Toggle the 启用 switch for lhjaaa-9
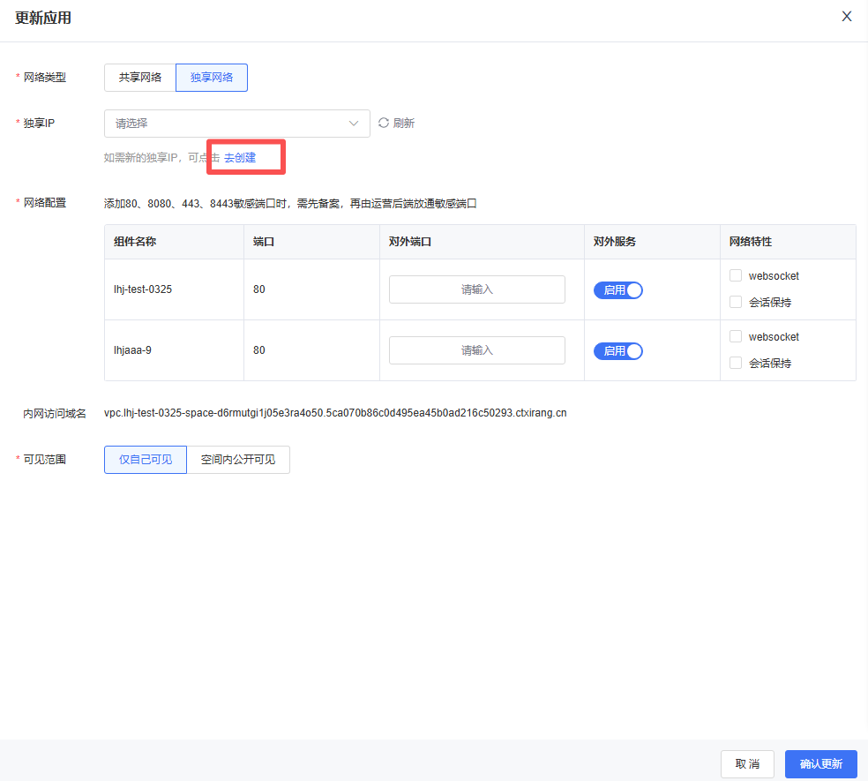 coord(618,351)
